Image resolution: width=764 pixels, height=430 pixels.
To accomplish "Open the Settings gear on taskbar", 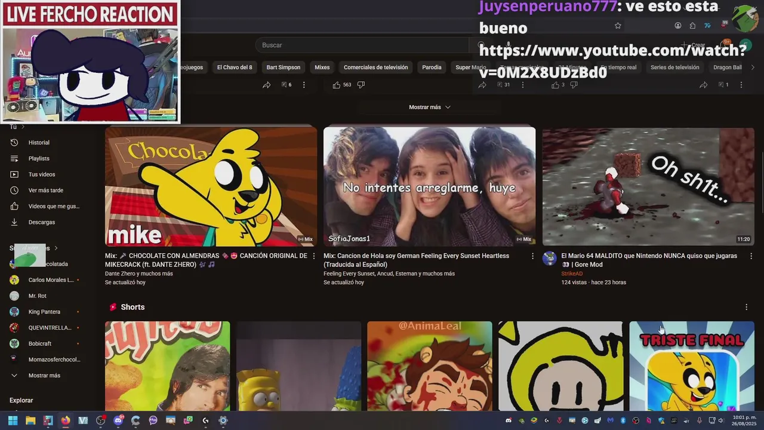I will pyautogui.click(x=223, y=420).
